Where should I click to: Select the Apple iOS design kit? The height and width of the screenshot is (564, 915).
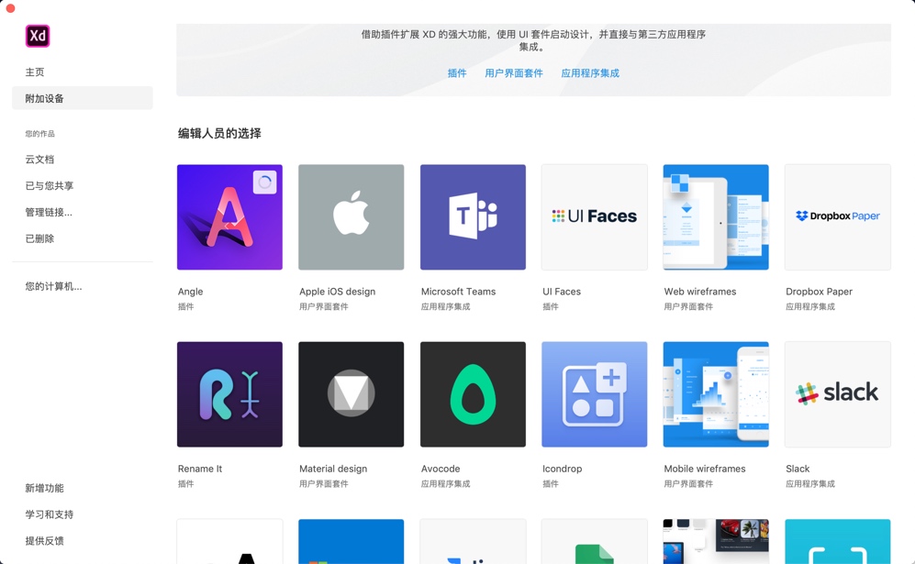tap(351, 216)
